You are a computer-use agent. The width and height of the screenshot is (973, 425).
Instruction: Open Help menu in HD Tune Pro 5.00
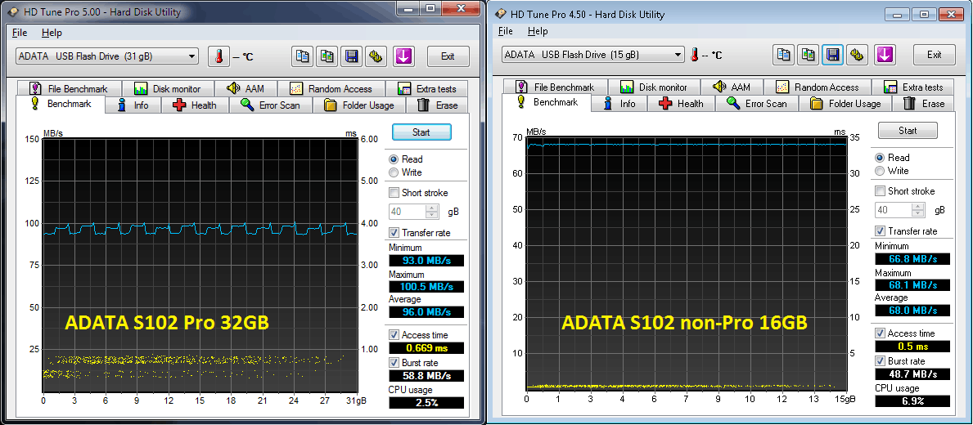coord(52,33)
